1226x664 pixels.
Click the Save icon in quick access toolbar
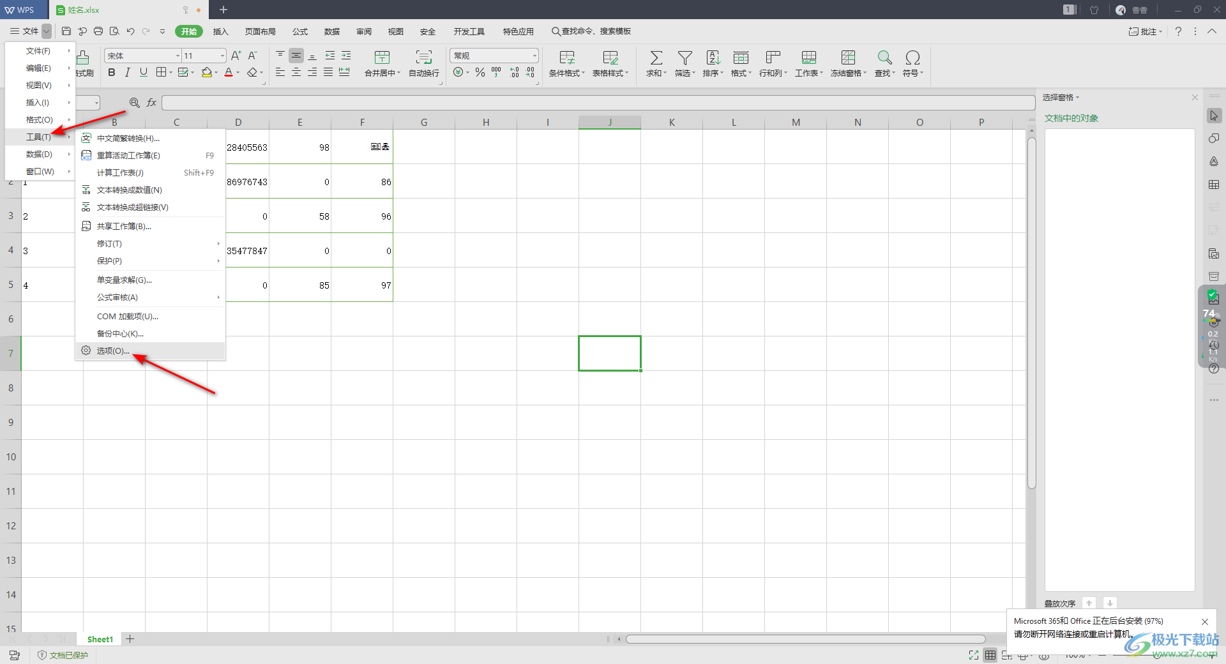[66, 31]
